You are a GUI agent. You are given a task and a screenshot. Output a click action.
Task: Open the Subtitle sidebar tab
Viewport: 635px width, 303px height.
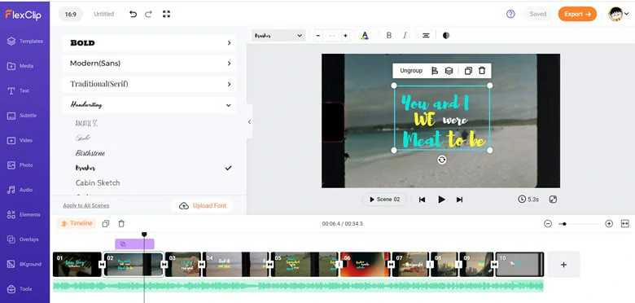[x=24, y=116]
